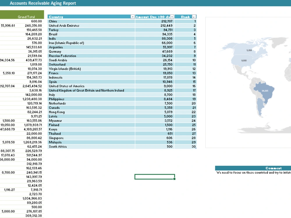This screenshot has width=291, height=218.
Task: Select the Kenya country cell
Action: pos(91,129)
